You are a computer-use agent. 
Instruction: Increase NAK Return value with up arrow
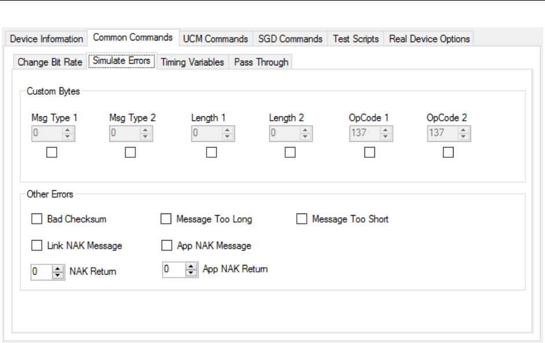click(x=57, y=268)
